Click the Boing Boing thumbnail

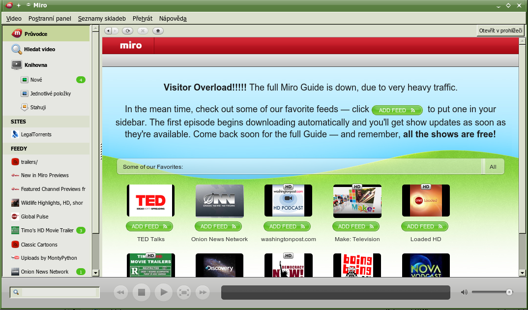[357, 265]
